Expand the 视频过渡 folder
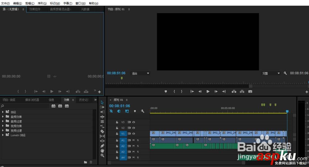 tap(3, 130)
